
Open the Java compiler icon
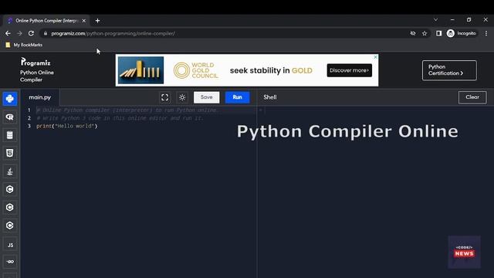click(x=10, y=171)
